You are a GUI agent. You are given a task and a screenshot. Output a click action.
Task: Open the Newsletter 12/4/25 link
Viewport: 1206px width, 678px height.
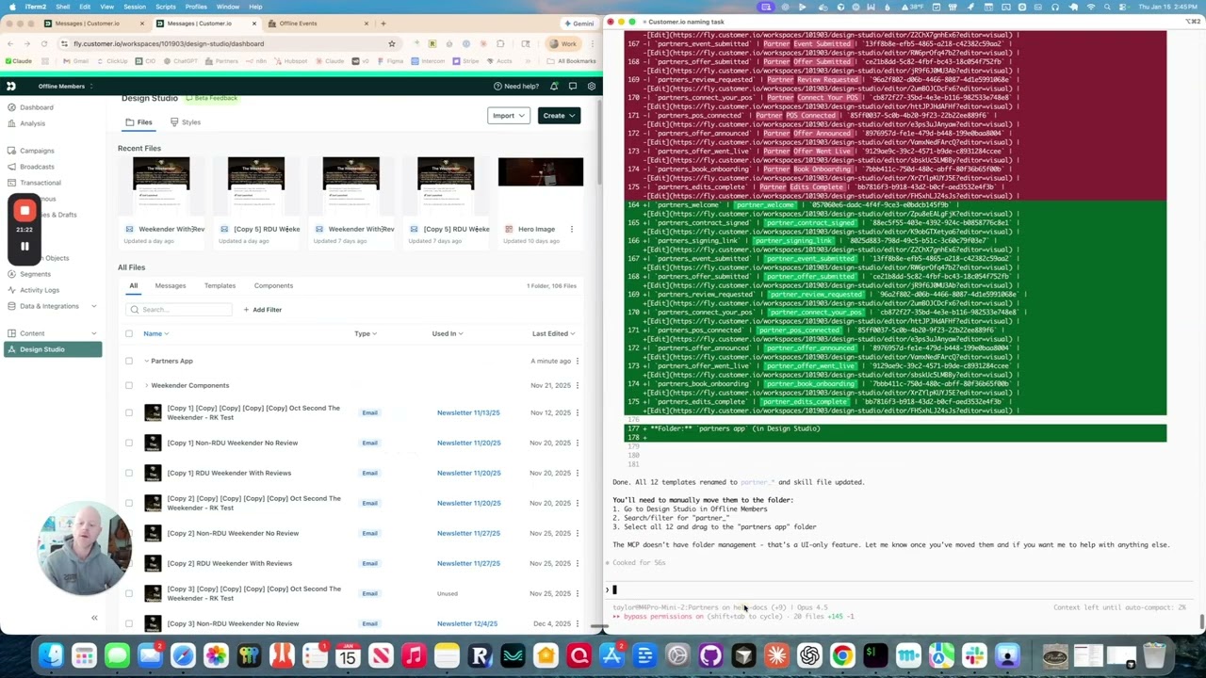pyautogui.click(x=467, y=623)
